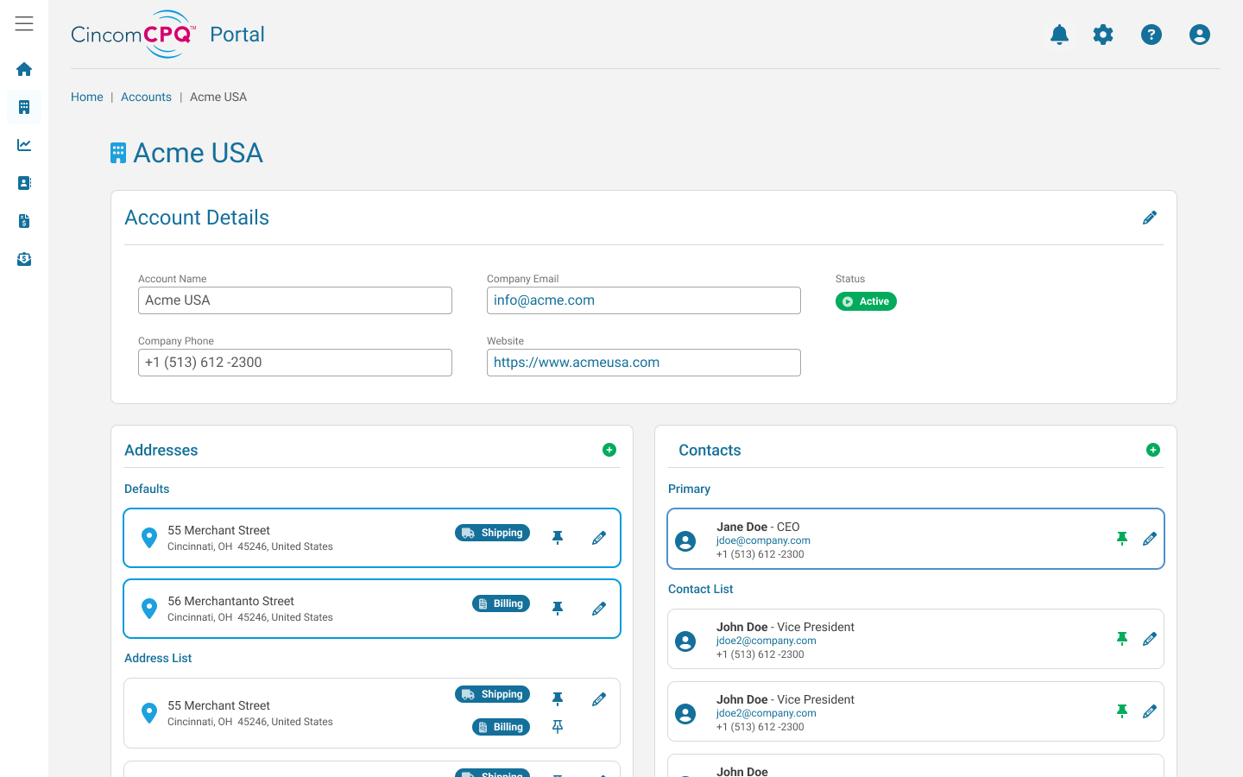Viewport: 1243px width, 777px height.
Task: Toggle green pin for Jane Doe
Action: [x=1122, y=539]
